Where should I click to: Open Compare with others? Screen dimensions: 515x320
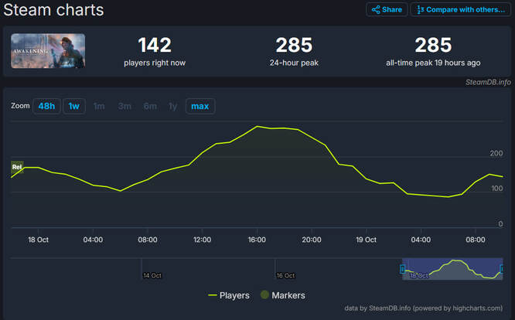(x=461, y=9)
